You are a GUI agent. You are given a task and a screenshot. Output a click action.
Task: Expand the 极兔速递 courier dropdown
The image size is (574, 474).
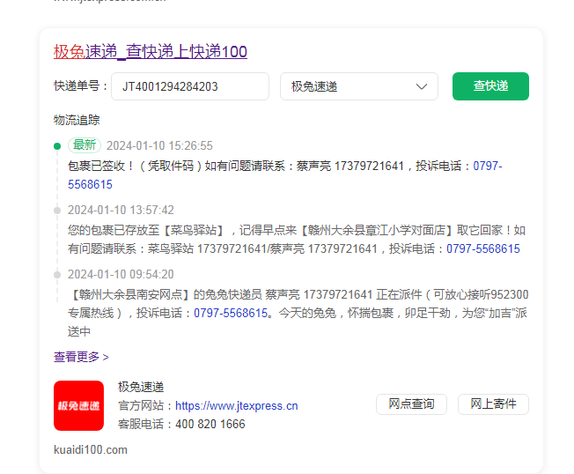tap(359, 86)
